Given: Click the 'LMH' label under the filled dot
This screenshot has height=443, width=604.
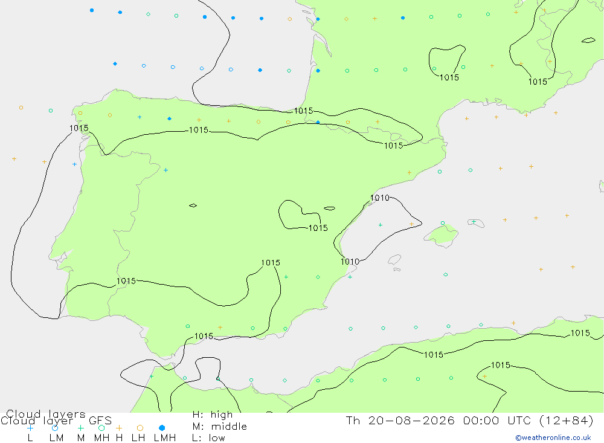Looking at the screenshot, I should pyautogui.click(x=165, y=438).
